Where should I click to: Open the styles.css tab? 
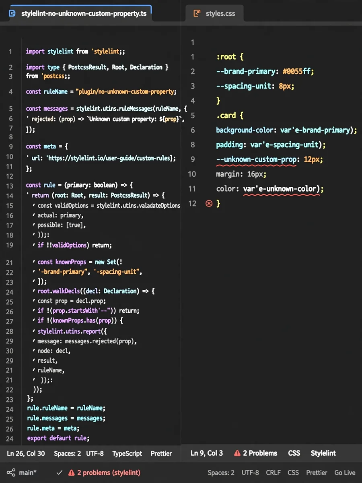214,13
